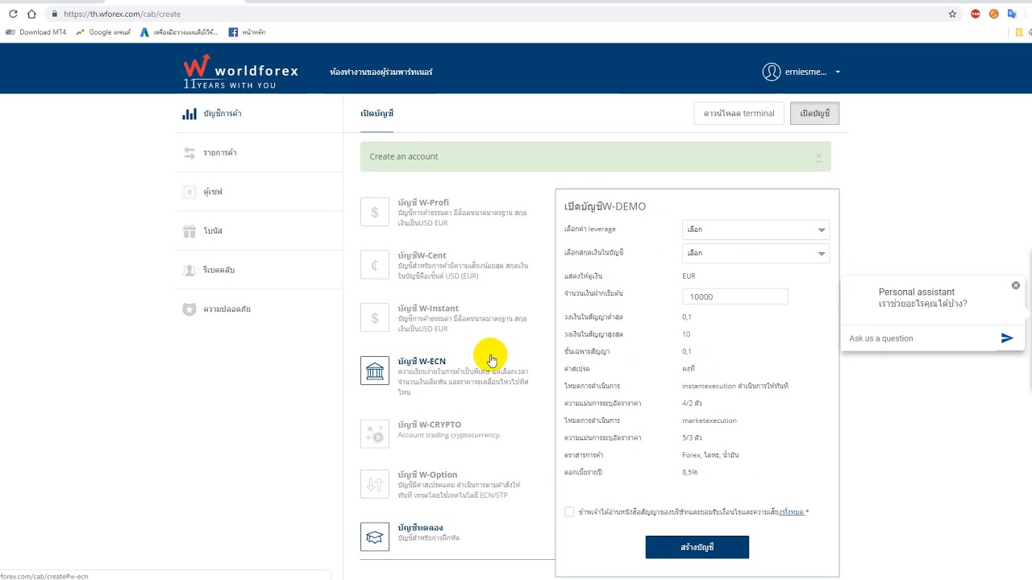This screenshot has height=580, width=1032.
Task: Reload the page with the refresh icon
Action: pos(13,14)
